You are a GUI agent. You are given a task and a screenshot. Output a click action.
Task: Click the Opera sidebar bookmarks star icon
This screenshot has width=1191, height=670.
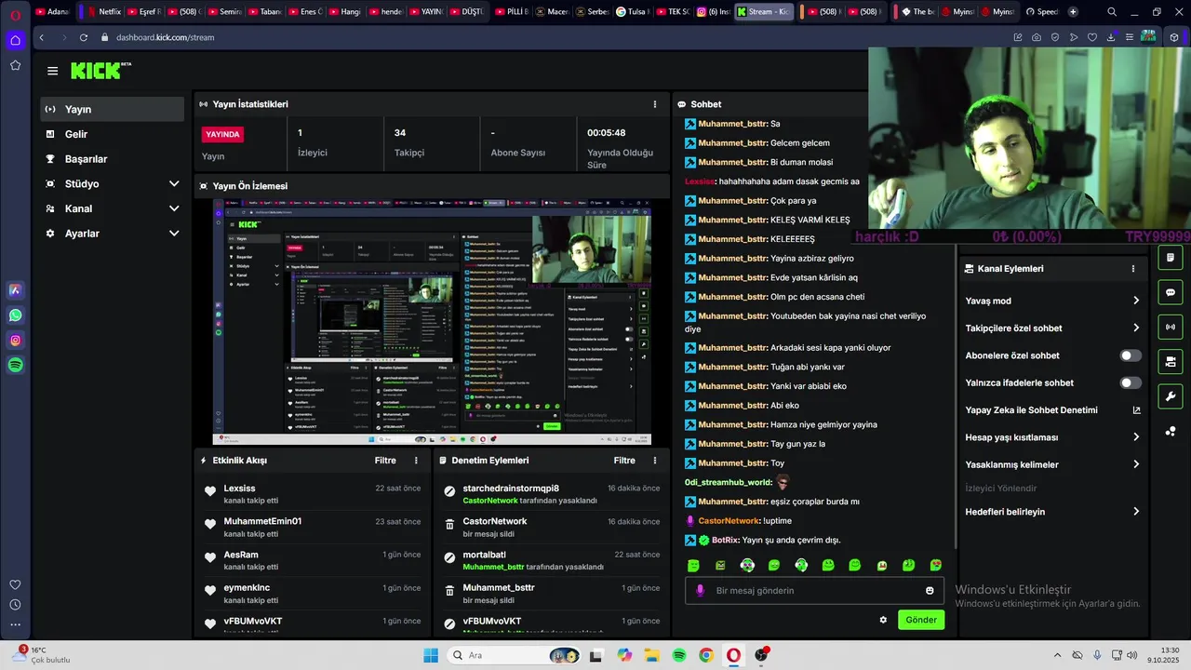coord(15,65)
